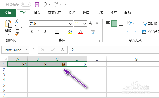Align text left
The width and height of the screenshot is (159, 98).
(108, 32)
